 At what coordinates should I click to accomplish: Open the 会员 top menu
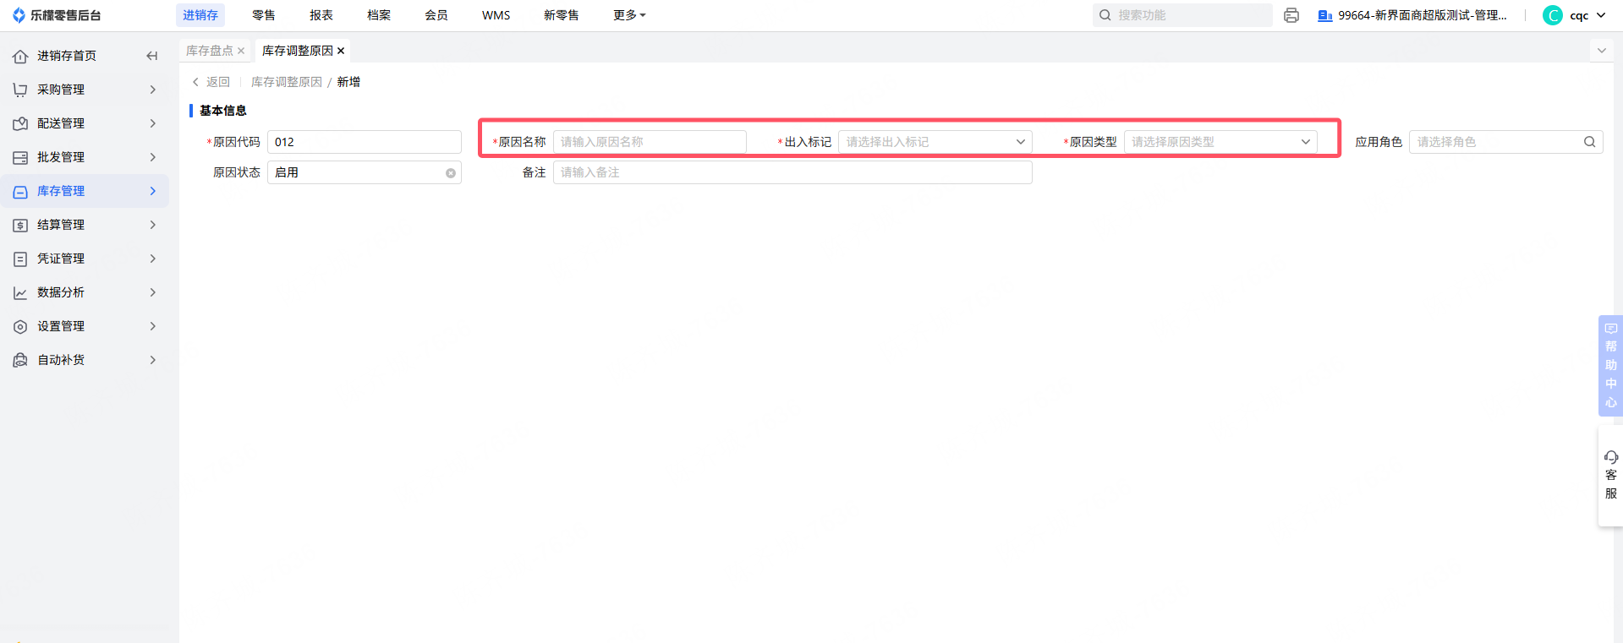[x=436, y=15]
